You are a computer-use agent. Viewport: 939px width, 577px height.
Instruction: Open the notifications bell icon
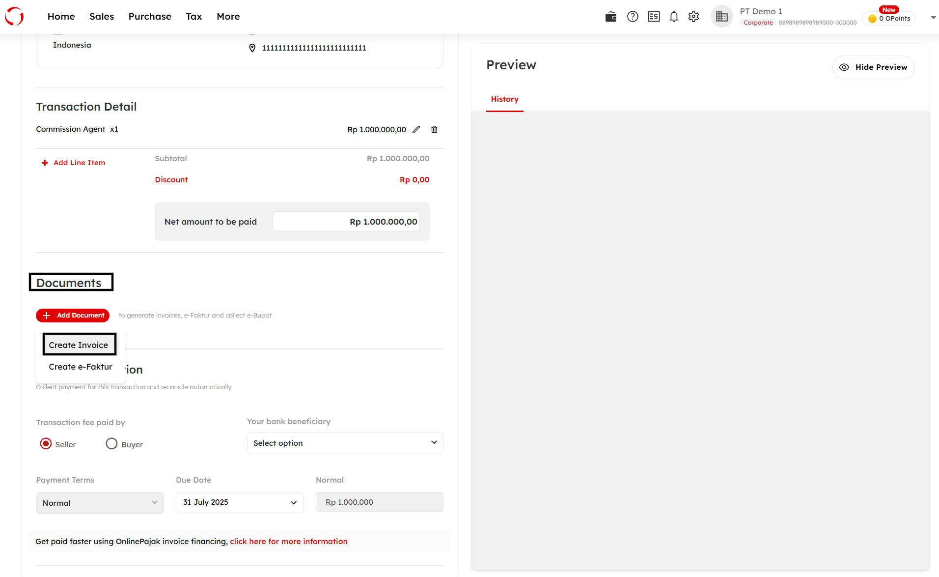[674, 17]
